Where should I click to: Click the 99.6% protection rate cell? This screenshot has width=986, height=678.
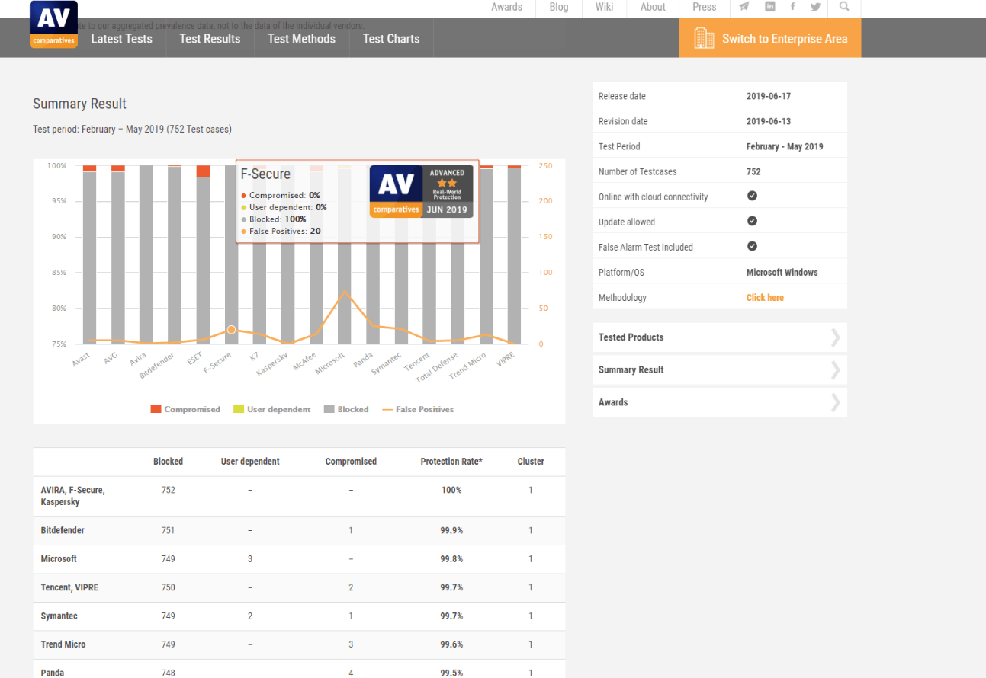tap(451, 644)
